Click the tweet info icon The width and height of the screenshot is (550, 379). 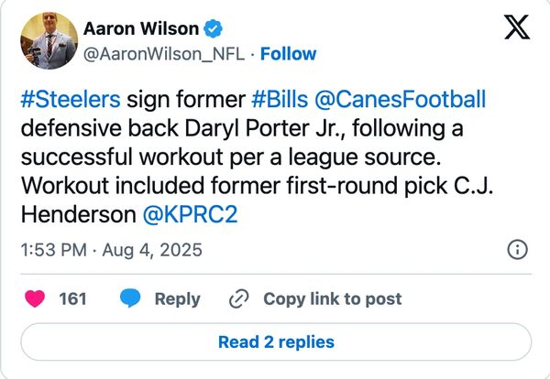516,249
